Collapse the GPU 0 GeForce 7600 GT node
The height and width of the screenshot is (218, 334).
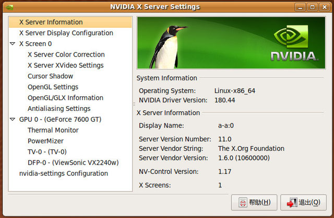point(13,119)
